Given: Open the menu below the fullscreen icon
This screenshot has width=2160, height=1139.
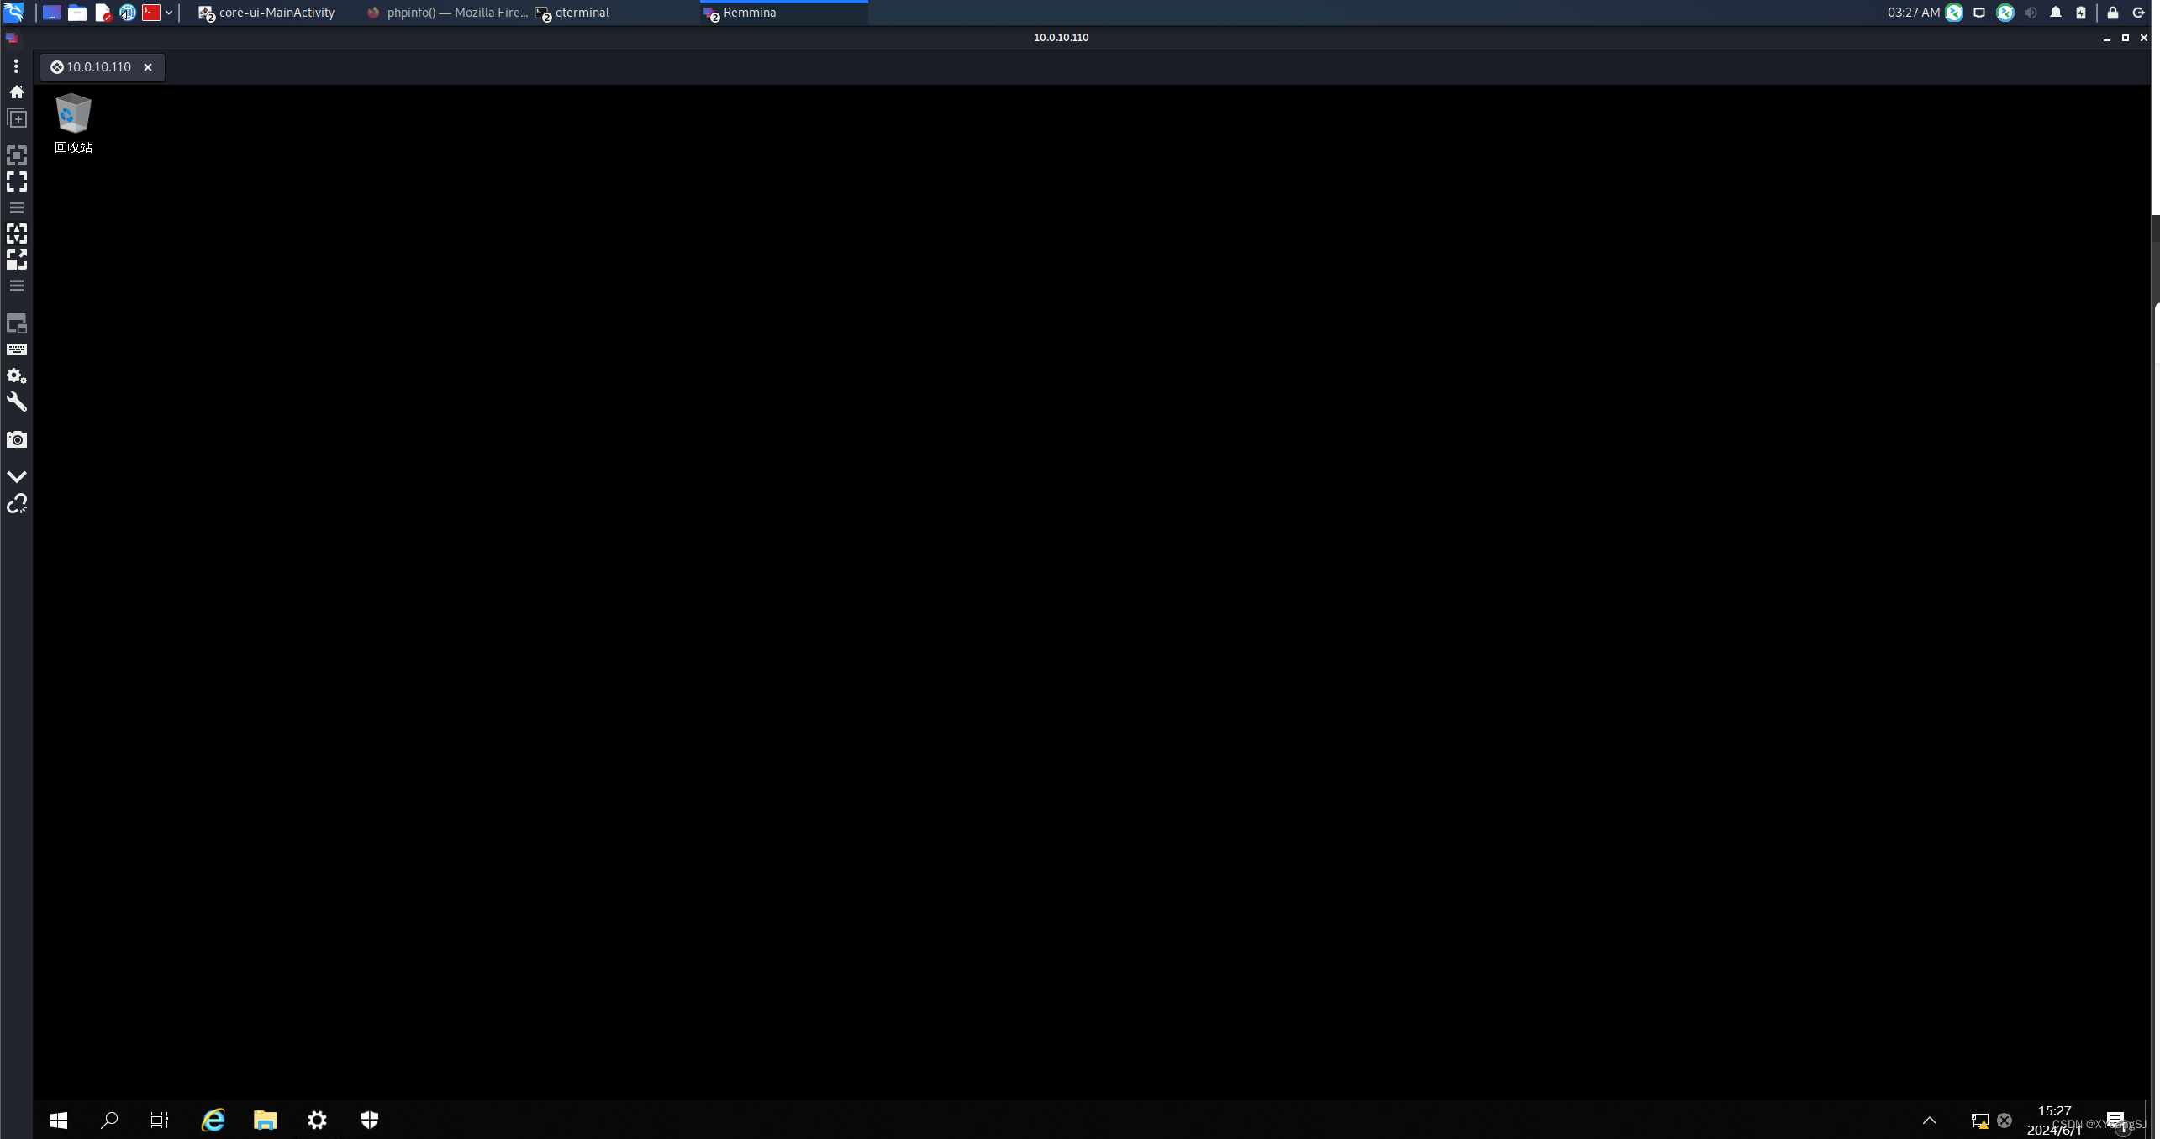Looking at the screenshot, I should 16,207.
